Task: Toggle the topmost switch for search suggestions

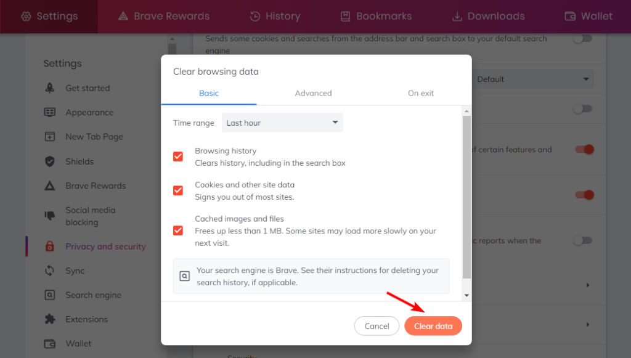Action: pos(583,39)
